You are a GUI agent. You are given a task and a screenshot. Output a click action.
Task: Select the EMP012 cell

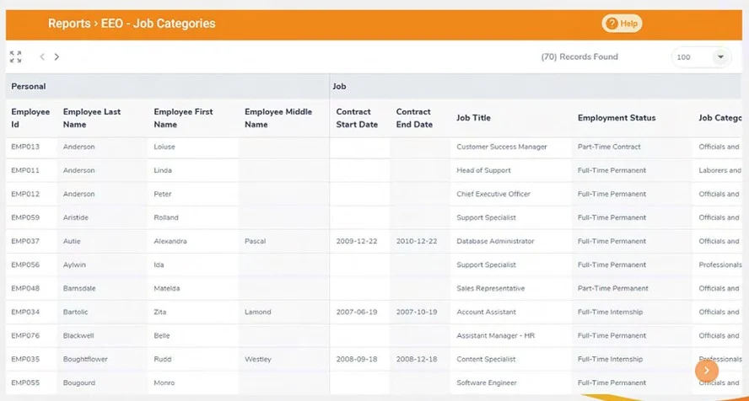tap(25, 194)
